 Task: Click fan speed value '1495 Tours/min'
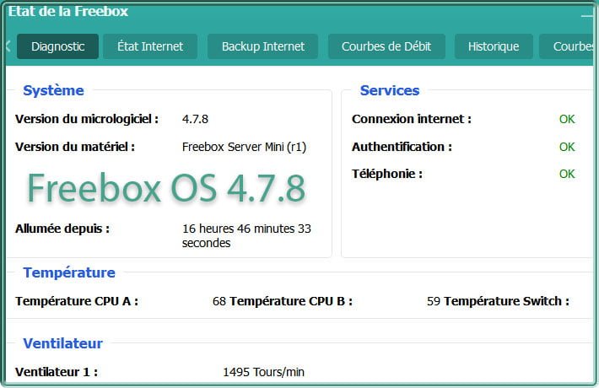tap(263, 372)
